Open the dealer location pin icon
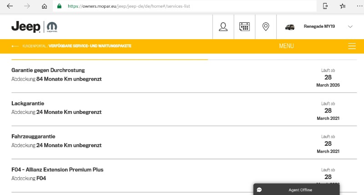 click(266, 27)
